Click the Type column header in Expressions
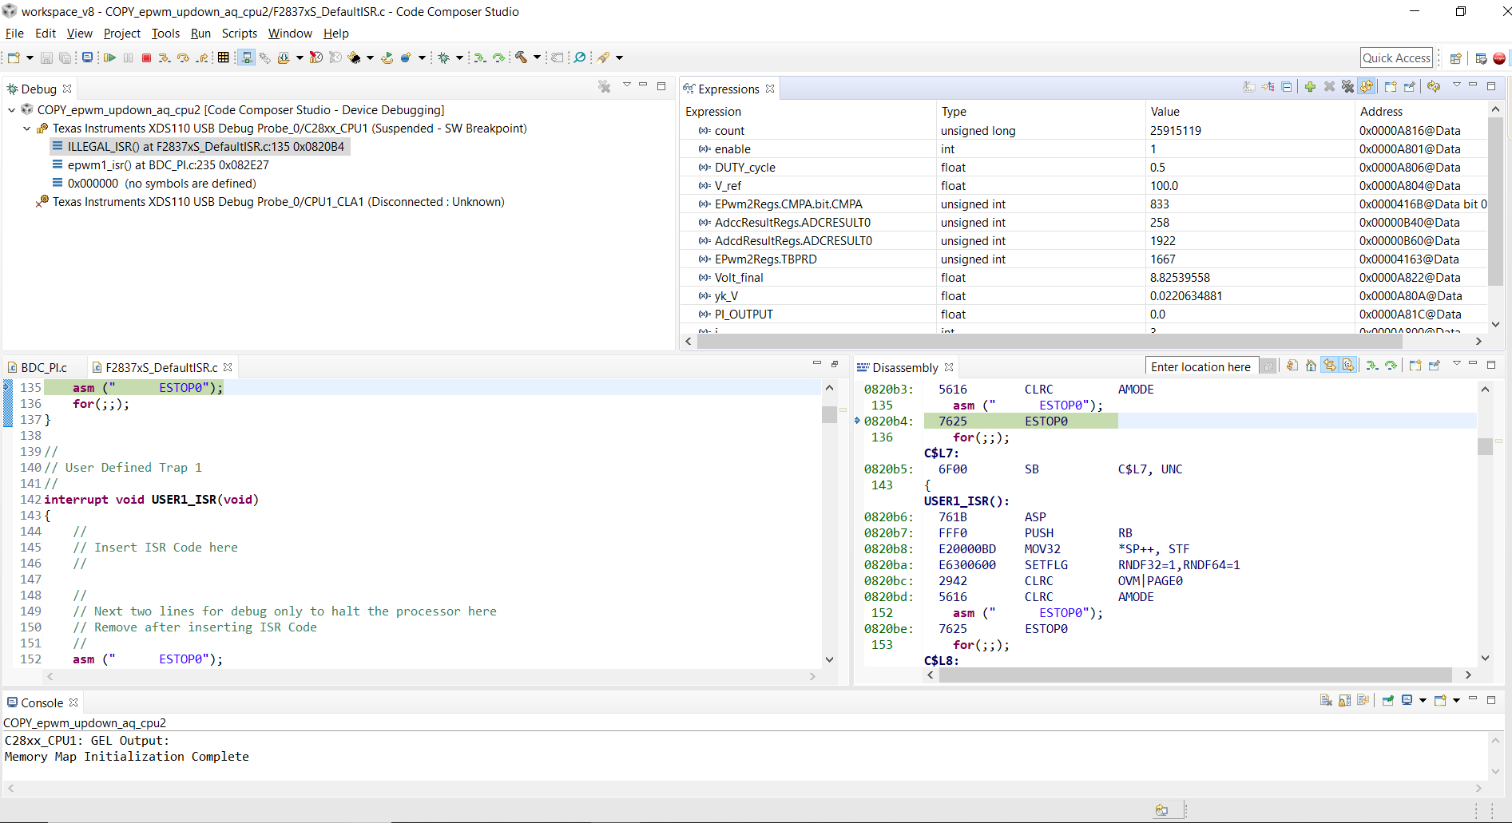Viewport: 1512px width, 823px height. pos(1039,112)
